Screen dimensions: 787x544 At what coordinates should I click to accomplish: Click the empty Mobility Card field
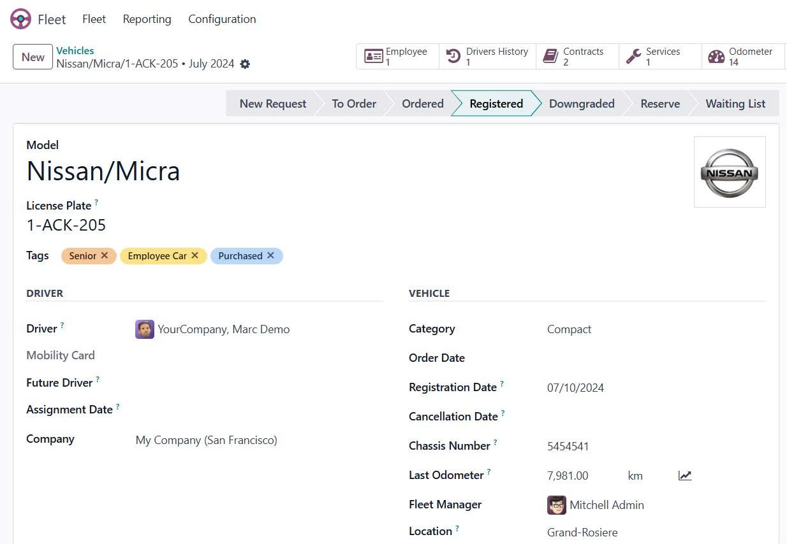[x=258, y=355]
